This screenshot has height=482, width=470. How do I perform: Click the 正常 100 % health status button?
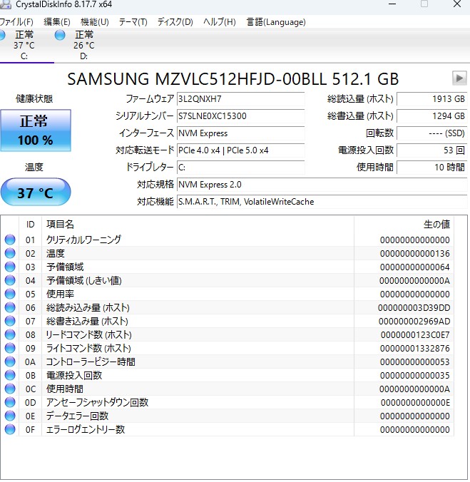(x=36, y=130)
